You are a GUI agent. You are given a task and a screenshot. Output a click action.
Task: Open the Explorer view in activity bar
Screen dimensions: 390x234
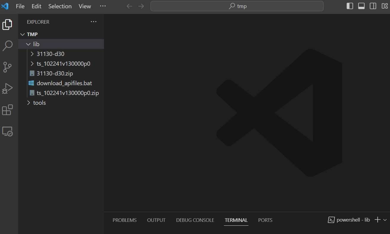tap(7, 24)
